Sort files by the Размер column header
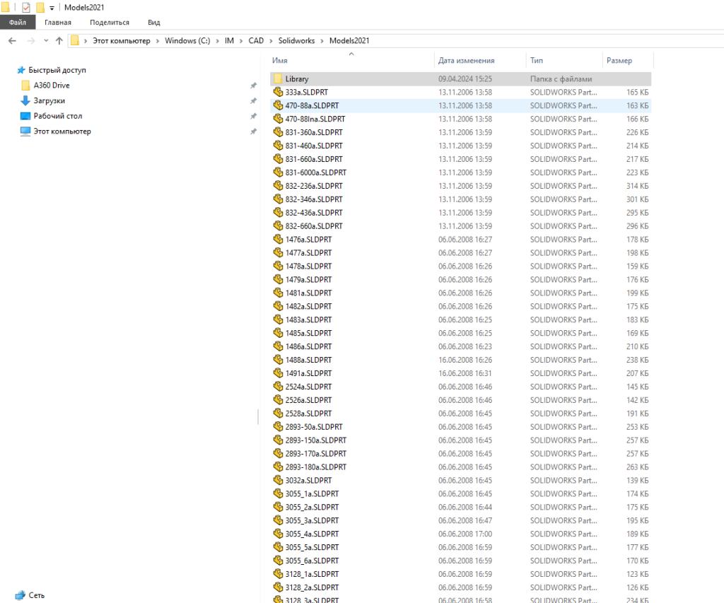The image size is (724, 603). tap(619, 61)
